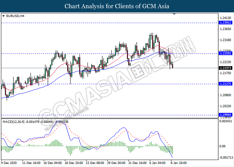Select the 29 Dec 00:00 time label
234x167 pixels.
[117, 163]
